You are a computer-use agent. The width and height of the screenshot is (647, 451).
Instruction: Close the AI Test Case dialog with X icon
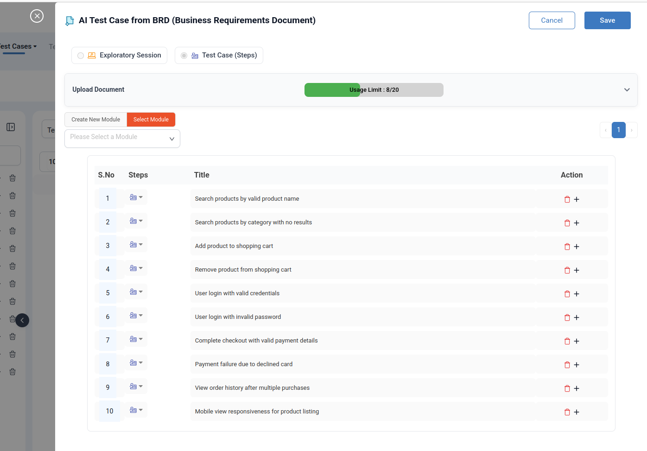click(37, 16)
